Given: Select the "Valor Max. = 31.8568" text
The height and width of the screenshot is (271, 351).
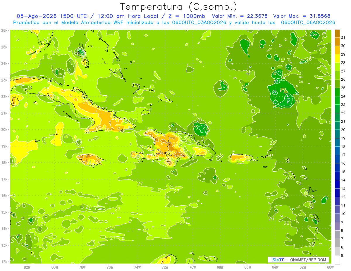Looking at the screenshot, I should 302,16.
